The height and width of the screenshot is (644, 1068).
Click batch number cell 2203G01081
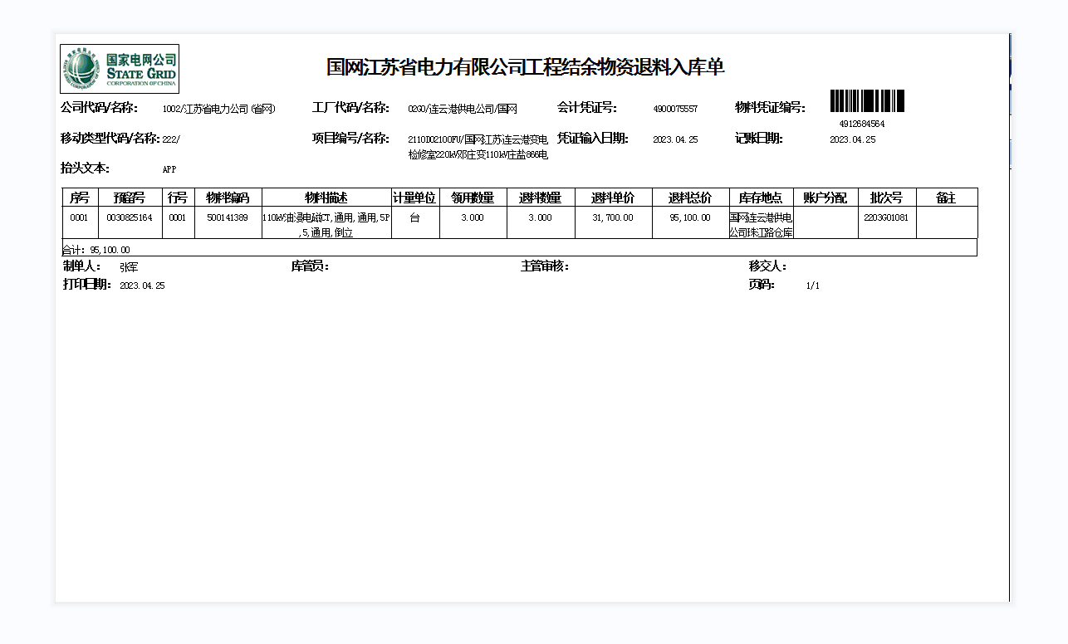[x=886, y=217]
